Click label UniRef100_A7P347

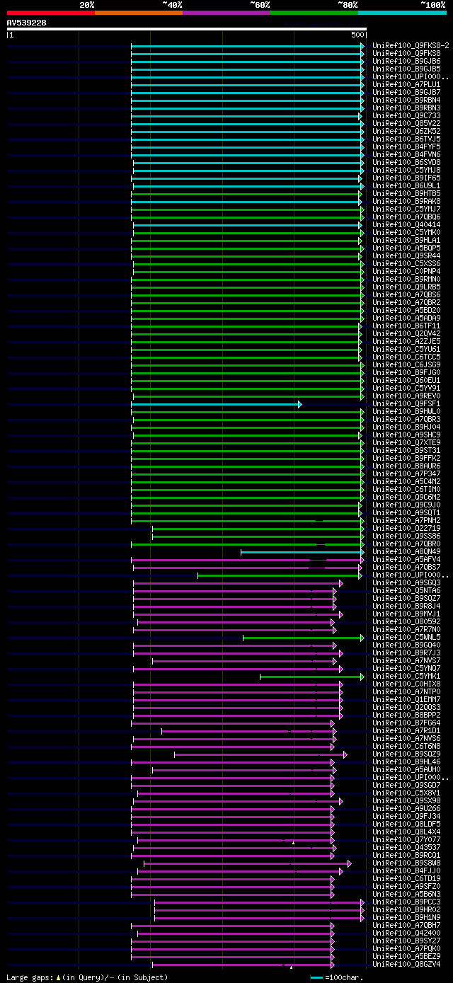point(406,474)
